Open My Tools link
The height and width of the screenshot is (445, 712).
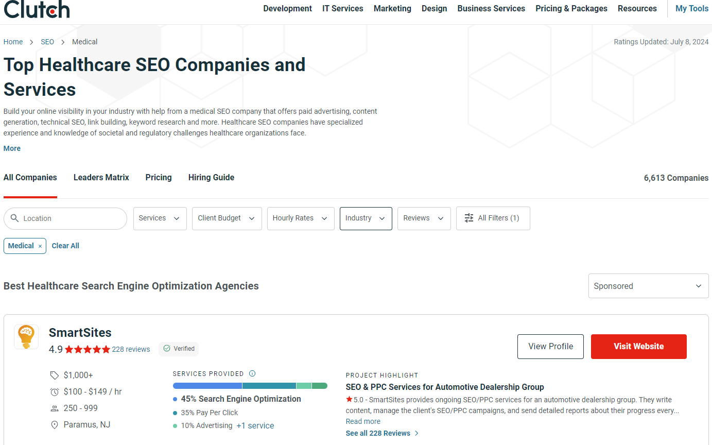(x=692, y=9)
